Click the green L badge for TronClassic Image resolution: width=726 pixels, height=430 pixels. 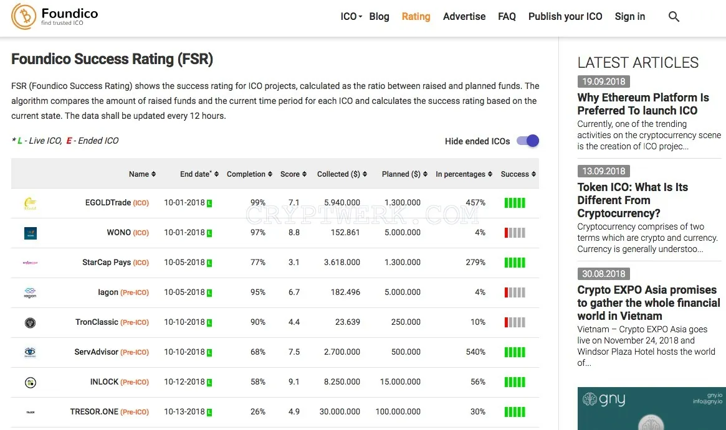209,323
